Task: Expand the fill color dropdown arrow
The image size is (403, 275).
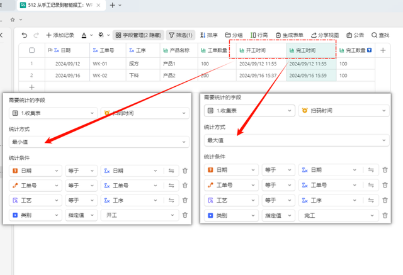Action: coord(108,35)
